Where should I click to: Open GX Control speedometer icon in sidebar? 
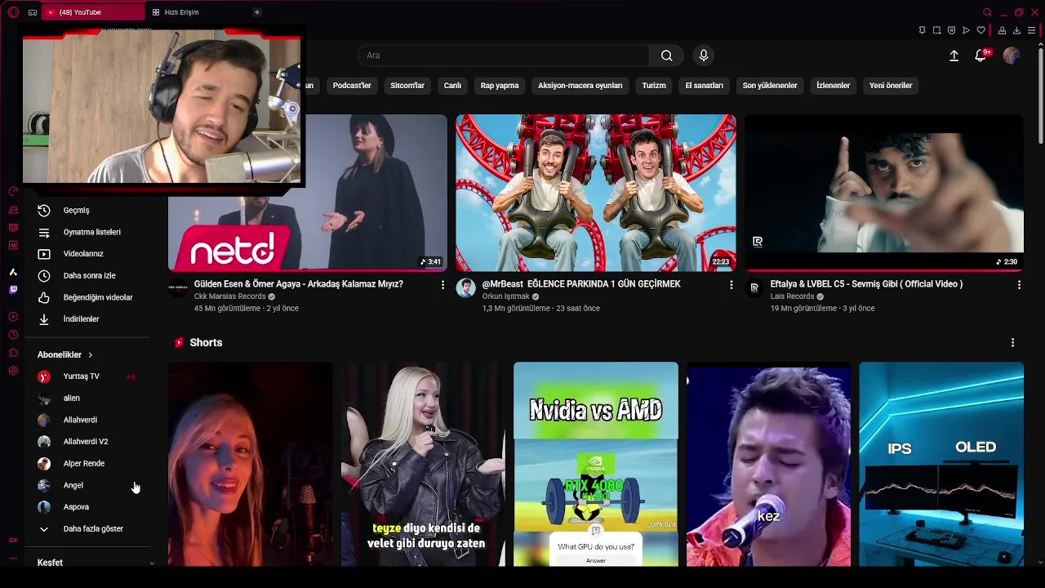tap(13, 192)
